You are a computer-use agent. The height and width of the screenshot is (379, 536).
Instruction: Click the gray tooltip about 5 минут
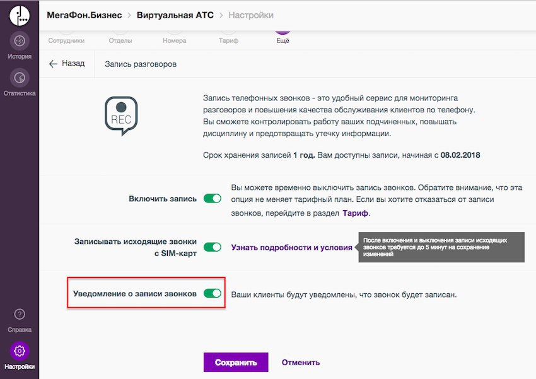[441, 247]
